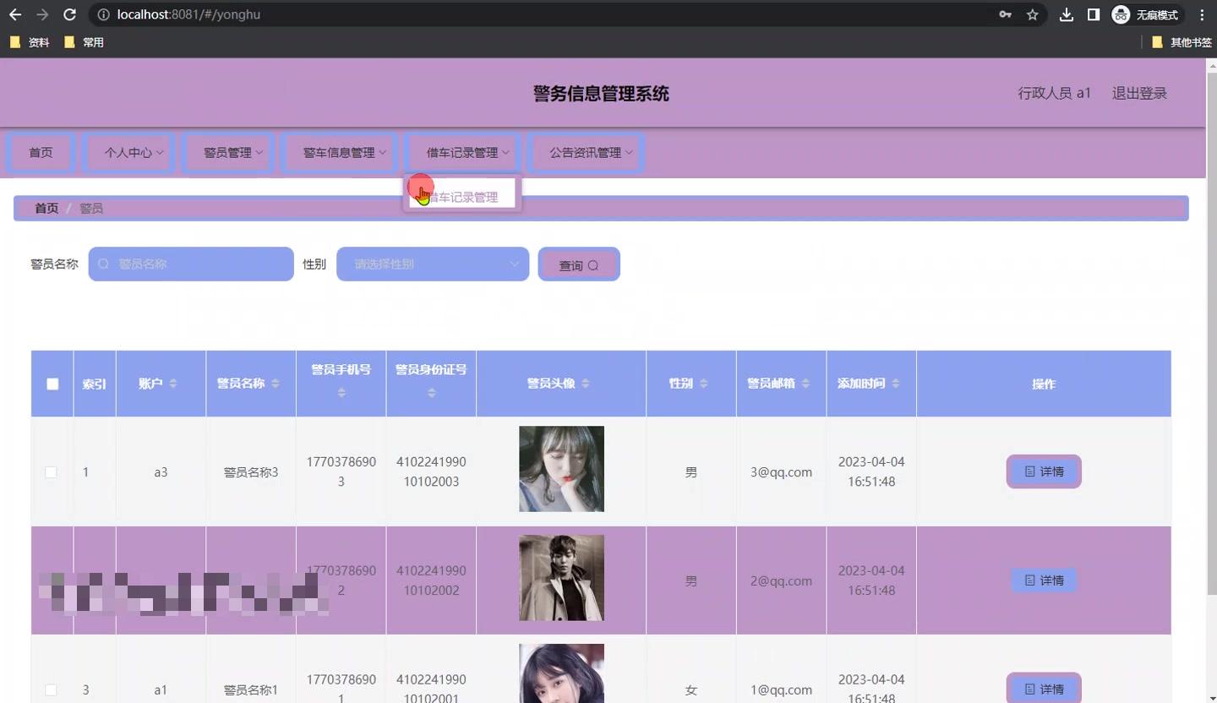1217x703 pixels.
Task: Click the 警员名称3 name cell
Action: 251,472
